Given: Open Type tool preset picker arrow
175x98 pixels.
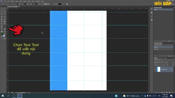Looking at the screenshot, I should 5,4.
